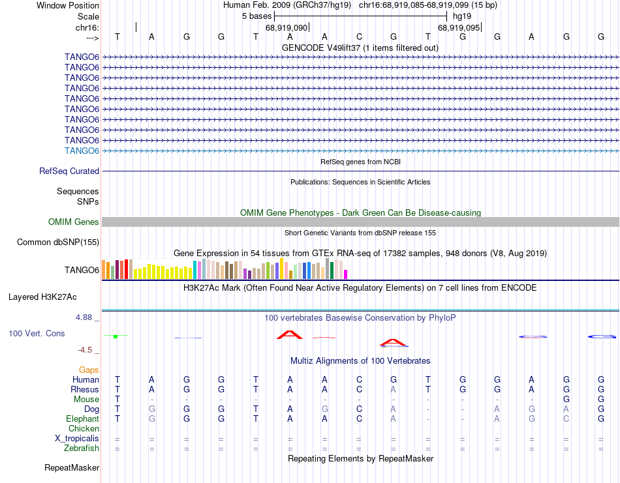
Task: Click the RefSeq Curated track label
Action: click(x=69, y=171)
